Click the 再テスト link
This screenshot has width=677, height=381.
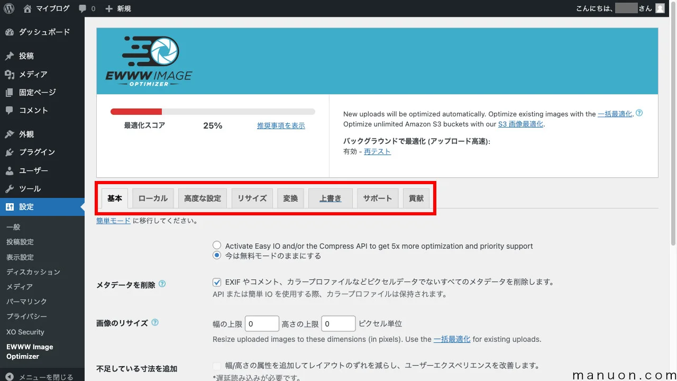378,151
